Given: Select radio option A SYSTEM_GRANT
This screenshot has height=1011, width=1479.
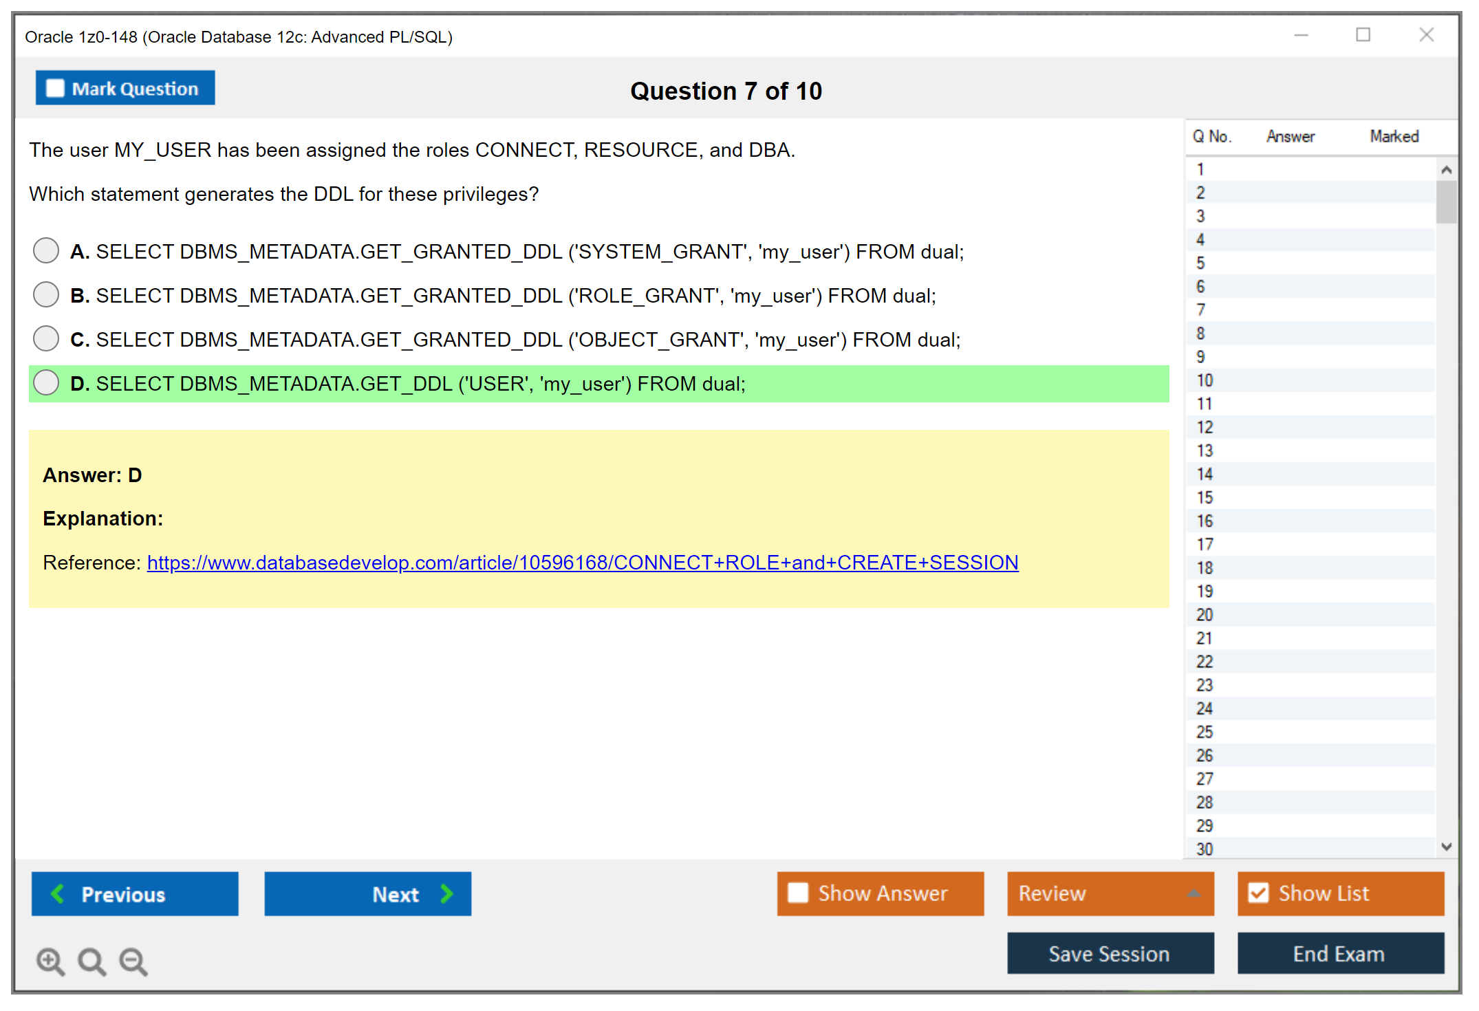Looking at the screenshot, I should [x=46, y=251].
